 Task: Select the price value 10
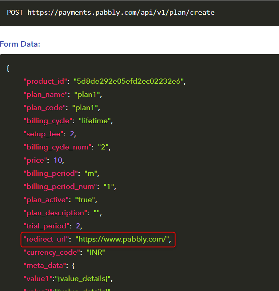(58, 160)
